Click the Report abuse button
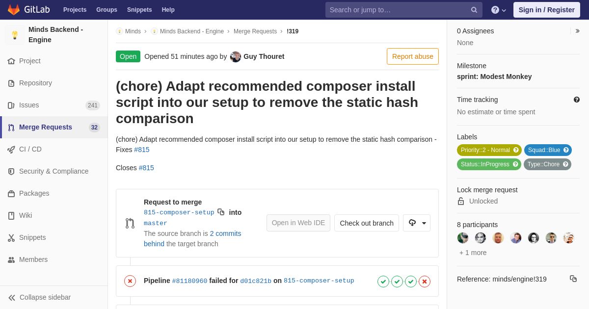Screen dimensions: 589x309 [x=413, y=56]
